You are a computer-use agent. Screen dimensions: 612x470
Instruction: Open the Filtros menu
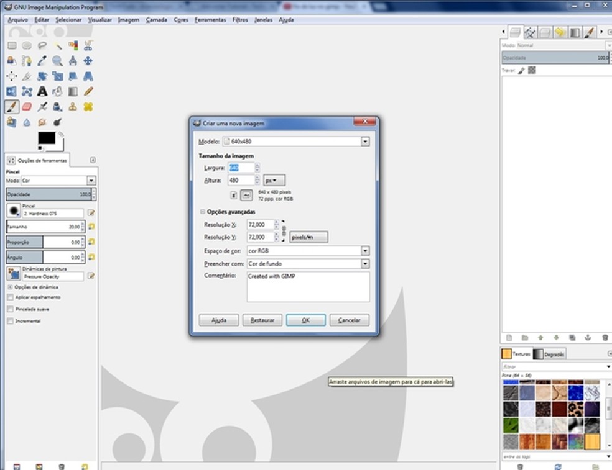(240, 20)
